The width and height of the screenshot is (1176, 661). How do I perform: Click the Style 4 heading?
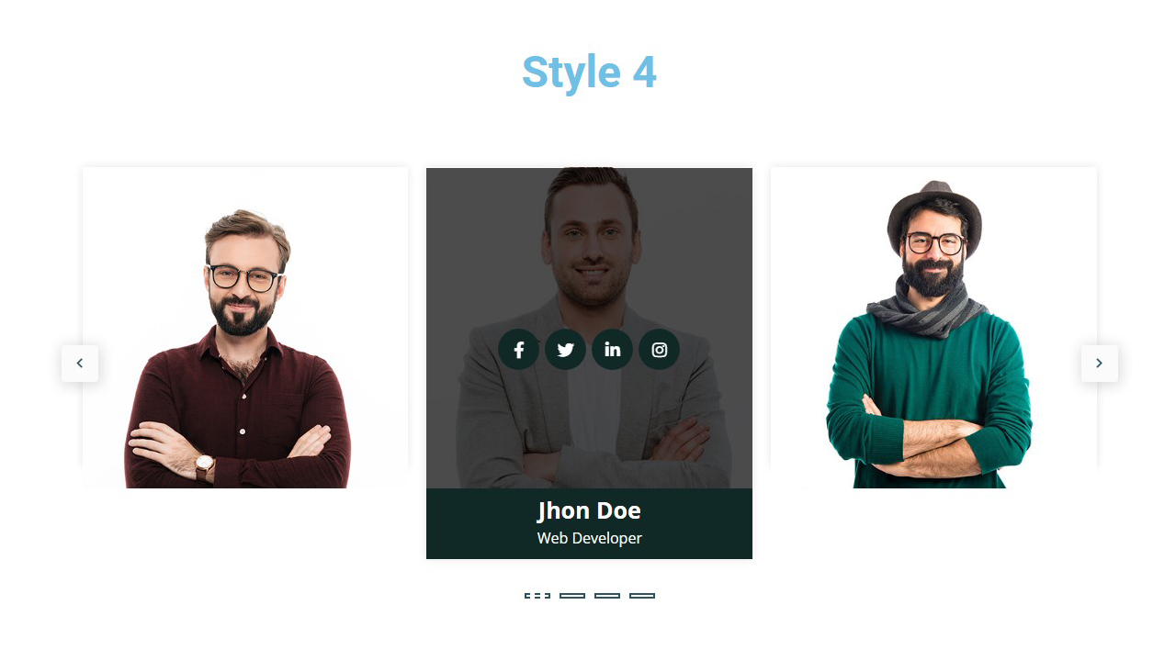click(x=589, y=73)
